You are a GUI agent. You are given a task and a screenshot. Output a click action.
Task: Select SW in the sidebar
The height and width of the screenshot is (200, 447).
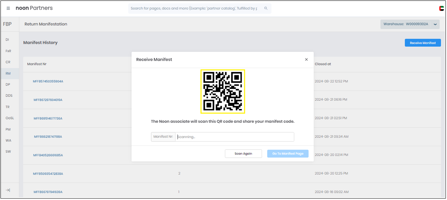pos(8,151)
